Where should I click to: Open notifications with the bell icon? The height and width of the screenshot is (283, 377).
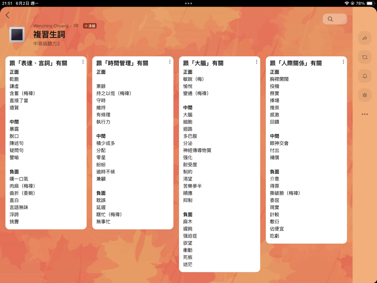click(x=364, y=76)
